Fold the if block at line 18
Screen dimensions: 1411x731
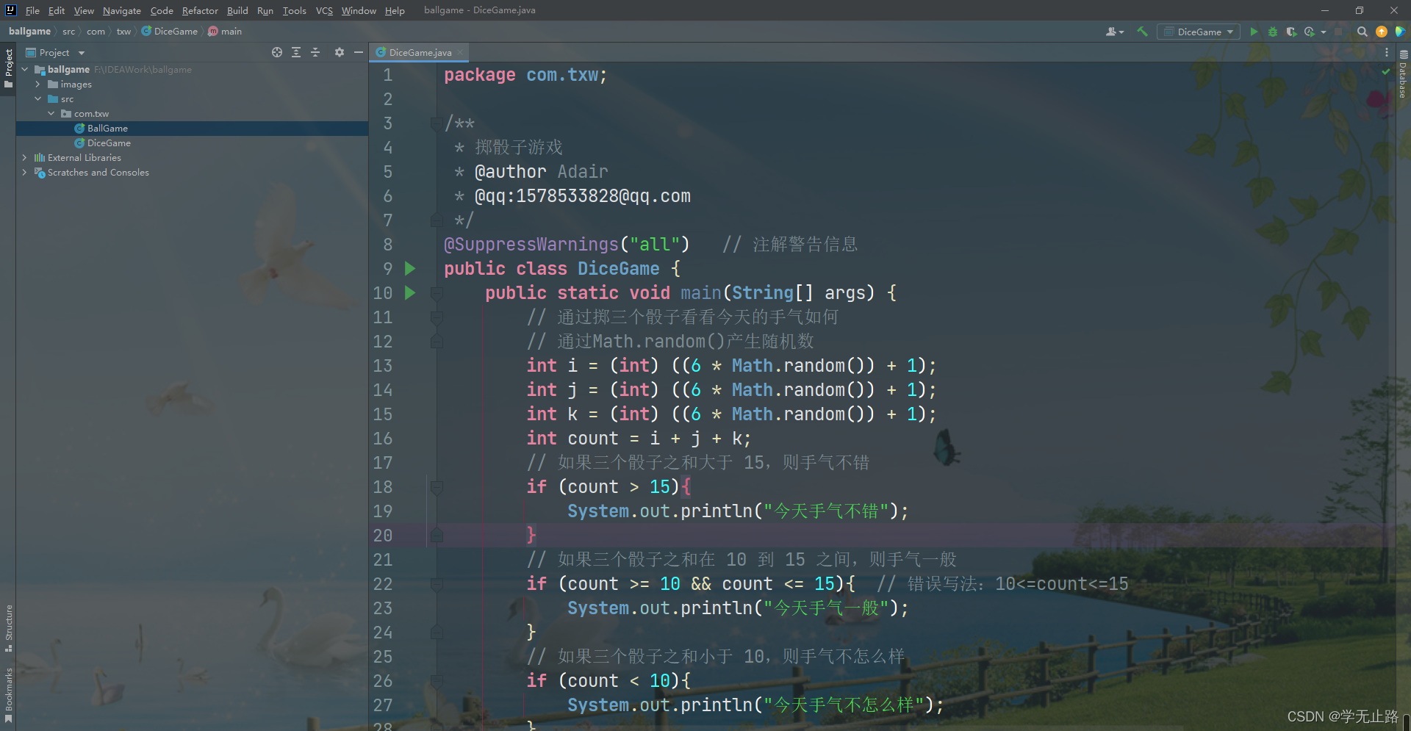tap(437, 487)
